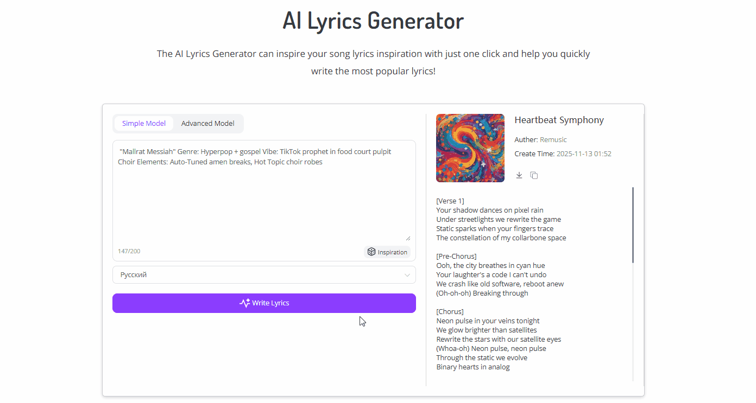Expand the language selector chevron
Viewport: 756px width, 403px height.
pyautogui.click(x=407, y=274)
